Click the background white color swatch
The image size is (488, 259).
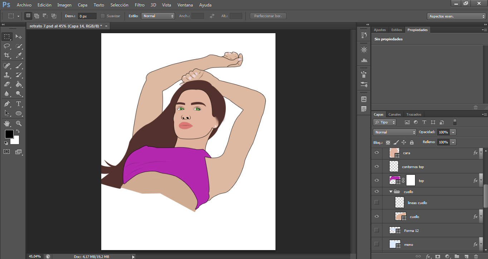pos(16,142)
